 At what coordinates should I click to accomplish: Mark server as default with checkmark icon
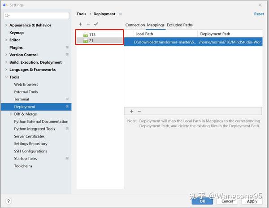96,24
